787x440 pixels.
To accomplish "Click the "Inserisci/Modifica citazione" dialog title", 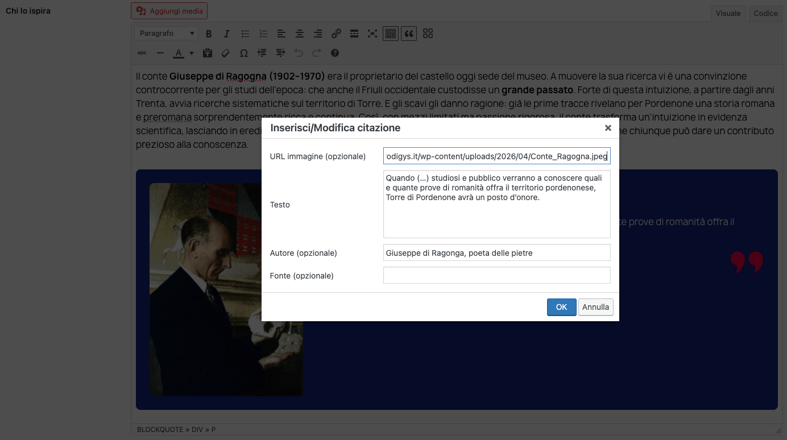I will (335, 128).
